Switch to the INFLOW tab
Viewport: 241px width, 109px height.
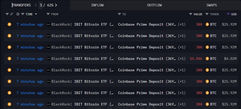[x=97, y=5]
